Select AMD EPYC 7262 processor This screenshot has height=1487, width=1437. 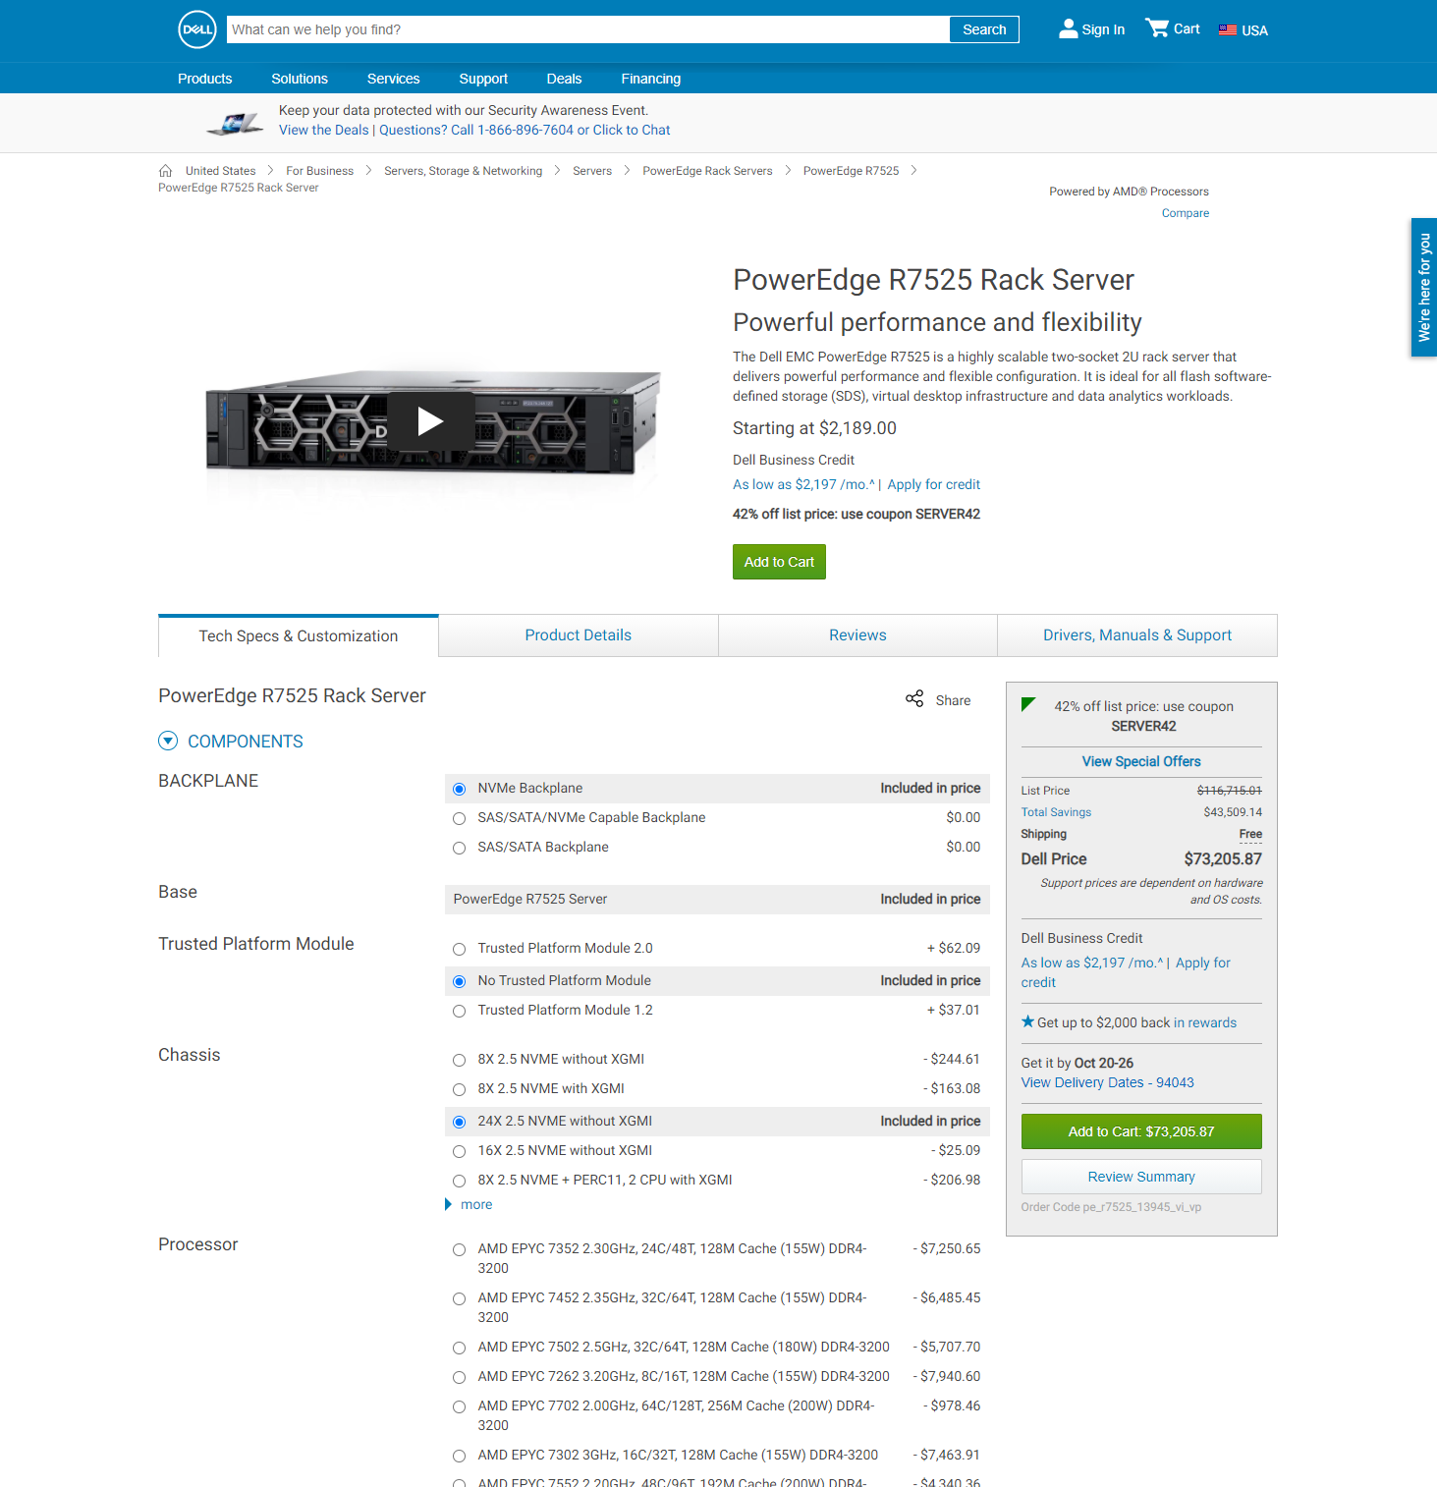pos(459,1377)
